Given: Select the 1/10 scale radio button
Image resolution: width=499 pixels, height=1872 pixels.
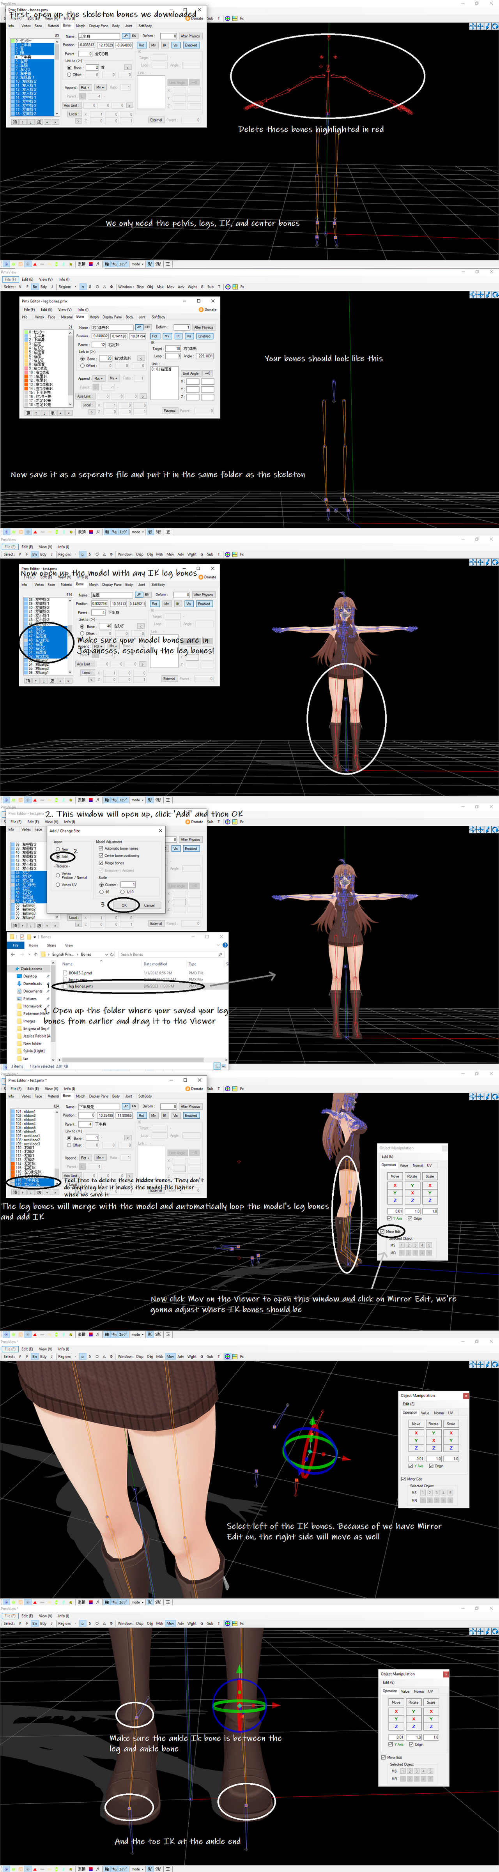Looking at the screenshot, I should click(x=122, y=892).
